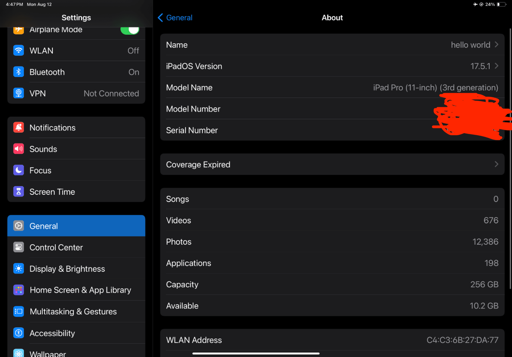Open the Notifications bell icon
Image resolution: width=512 pixels, height=357 pixels.
tap(18, 127)
